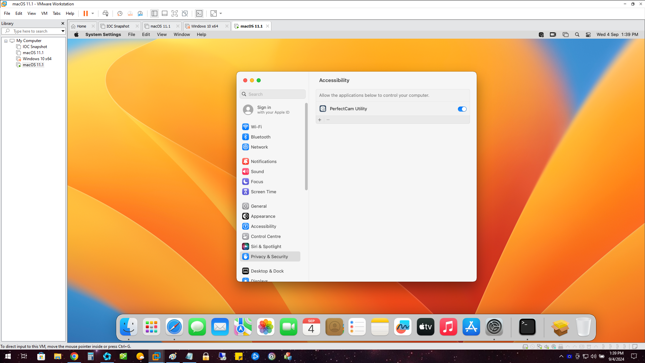Image resolution: width=645 pixels, height=363 pixels.
Task: Open the VMware VM menu
Action: [44, 13]
